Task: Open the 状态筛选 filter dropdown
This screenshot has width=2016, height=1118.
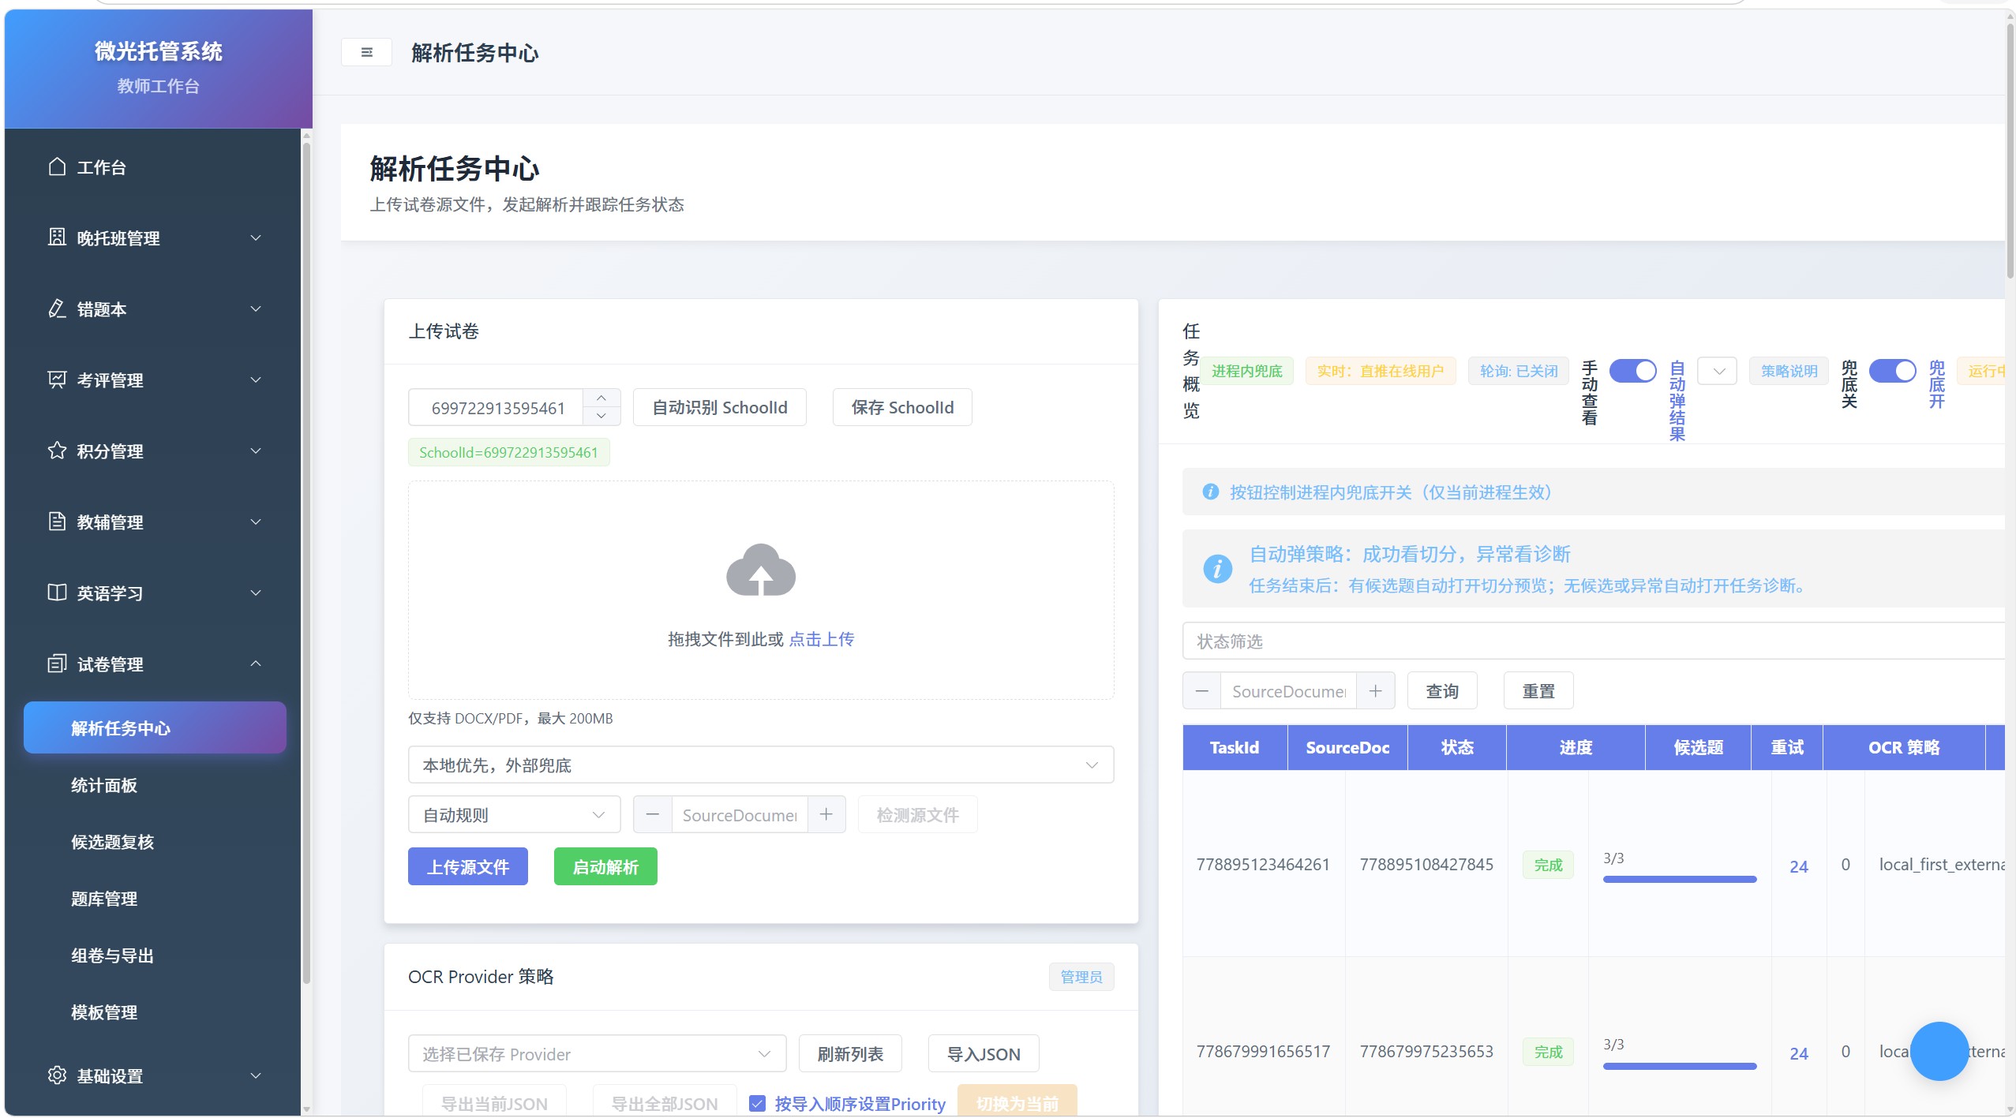Action: (x=1594, y=641)
